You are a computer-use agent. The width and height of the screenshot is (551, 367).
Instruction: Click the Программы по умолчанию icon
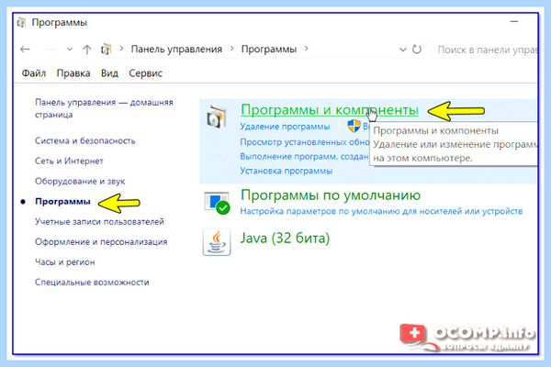tap(217, 203)
